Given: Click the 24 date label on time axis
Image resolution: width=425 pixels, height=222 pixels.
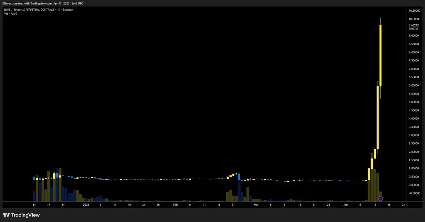Looking at the screenshot, I should click(63, 204).
